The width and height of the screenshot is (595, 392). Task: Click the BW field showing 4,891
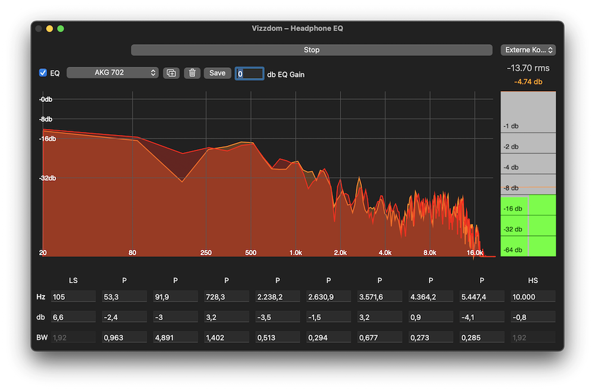[x=176, y=337]
